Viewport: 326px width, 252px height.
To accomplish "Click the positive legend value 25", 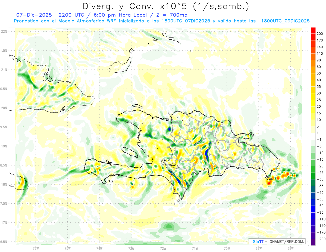I will 319,100.
